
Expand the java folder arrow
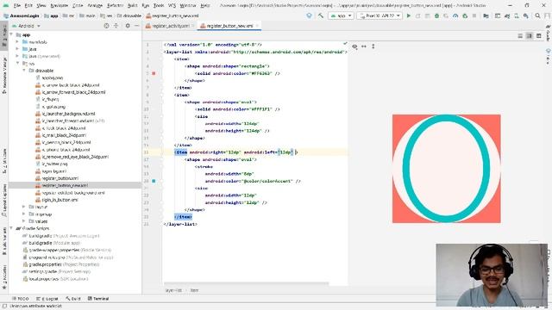click(17, 49)
